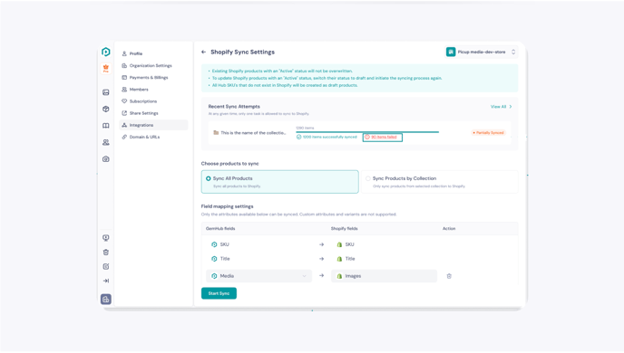Select Integrations in the settings menu

click(x=153, y=125)
